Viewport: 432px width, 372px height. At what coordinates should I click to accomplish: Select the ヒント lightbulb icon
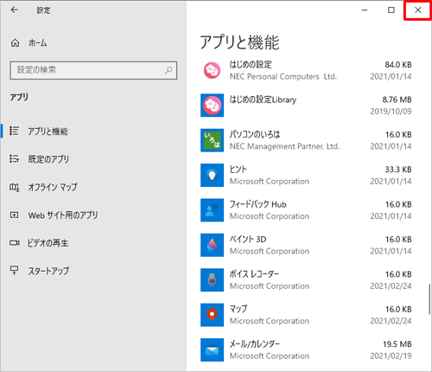[213, 175]
